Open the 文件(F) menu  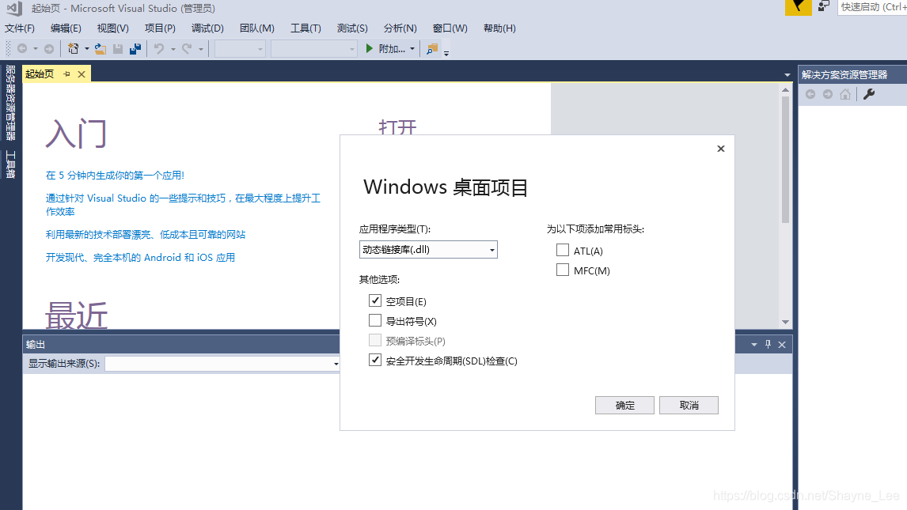pyautogui.click(x=20, y=28)
